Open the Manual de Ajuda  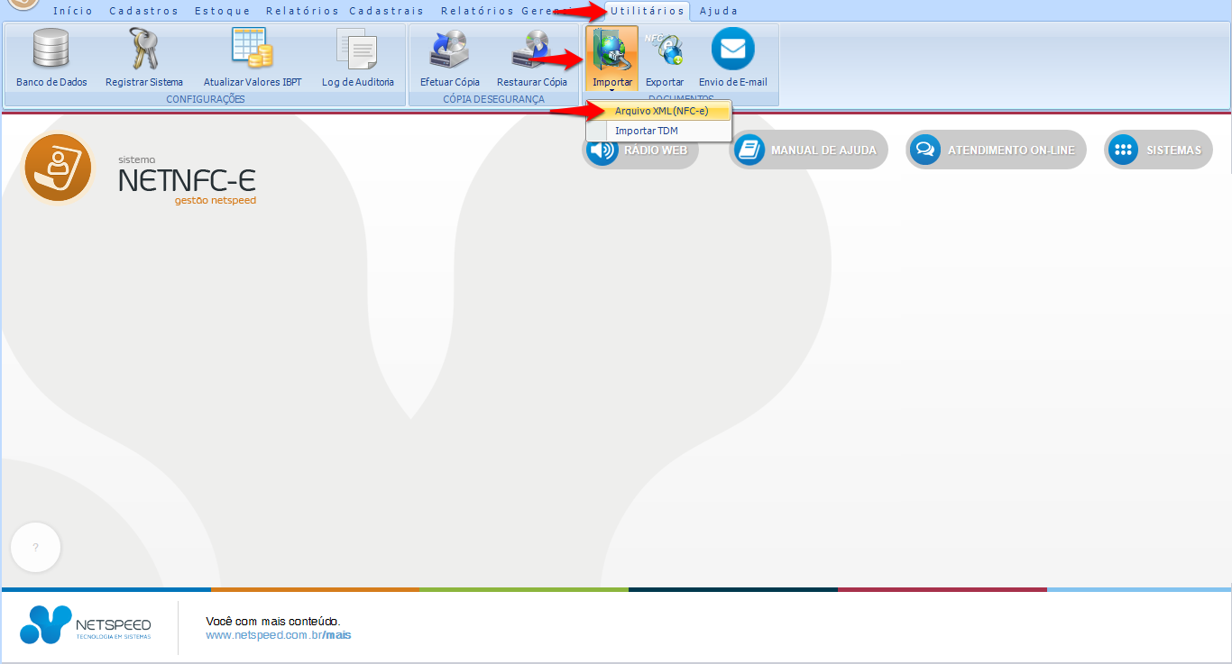point(809,150)
